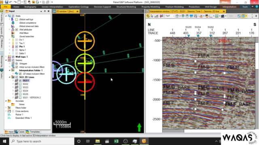This screenshot has width=259, height=145.
Task: Switch to the Cases tab at bottom
Action: (x=20, y=132)
